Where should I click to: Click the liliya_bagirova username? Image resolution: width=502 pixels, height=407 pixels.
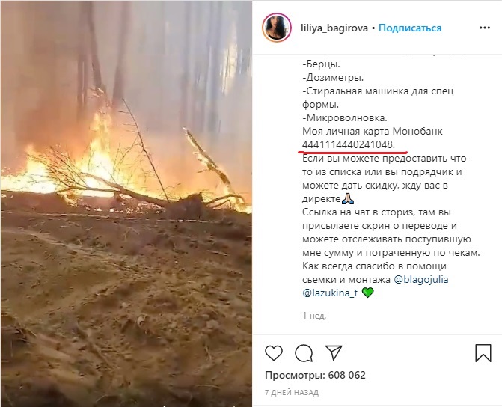click(334, 28)
